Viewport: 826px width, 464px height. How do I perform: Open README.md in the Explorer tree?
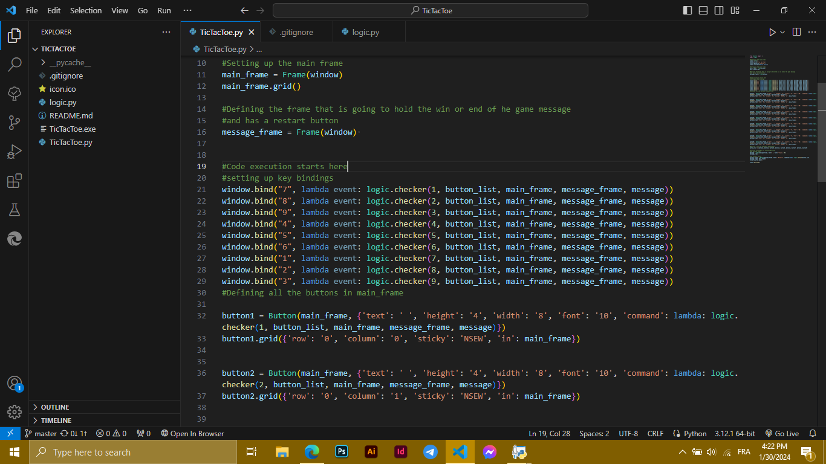click(105, 115)
